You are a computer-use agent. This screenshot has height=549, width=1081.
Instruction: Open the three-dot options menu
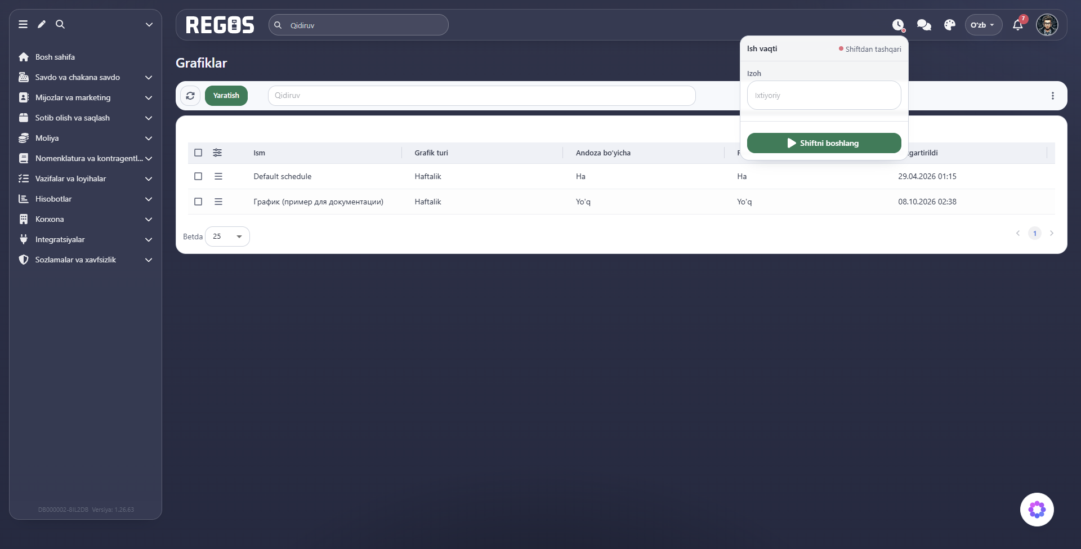[x=1053, y=96]
